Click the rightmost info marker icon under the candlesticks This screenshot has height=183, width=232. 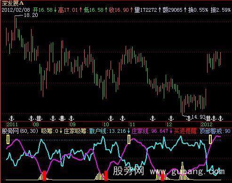(221, 118)
